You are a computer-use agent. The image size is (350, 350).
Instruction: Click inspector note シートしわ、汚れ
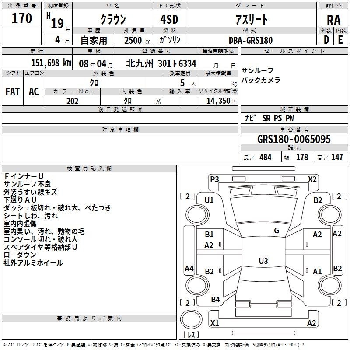(31, 216)
